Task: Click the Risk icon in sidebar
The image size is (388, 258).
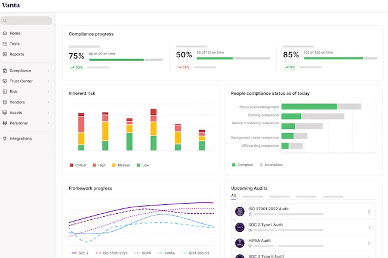Action: [5, 91]
